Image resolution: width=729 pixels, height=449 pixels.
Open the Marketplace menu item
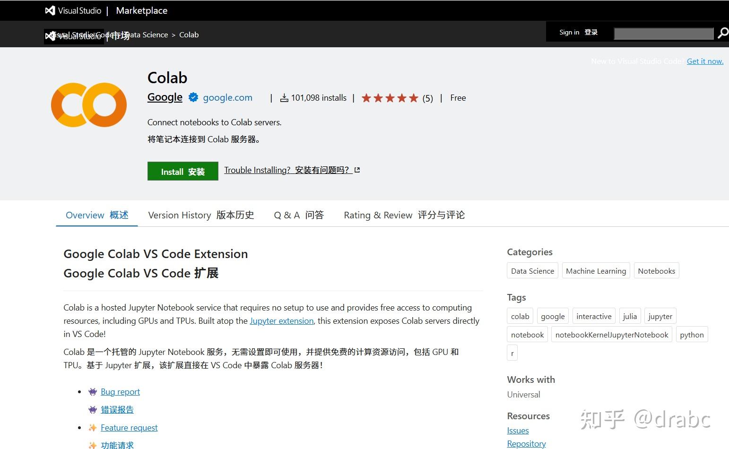(x=141, y=10)
